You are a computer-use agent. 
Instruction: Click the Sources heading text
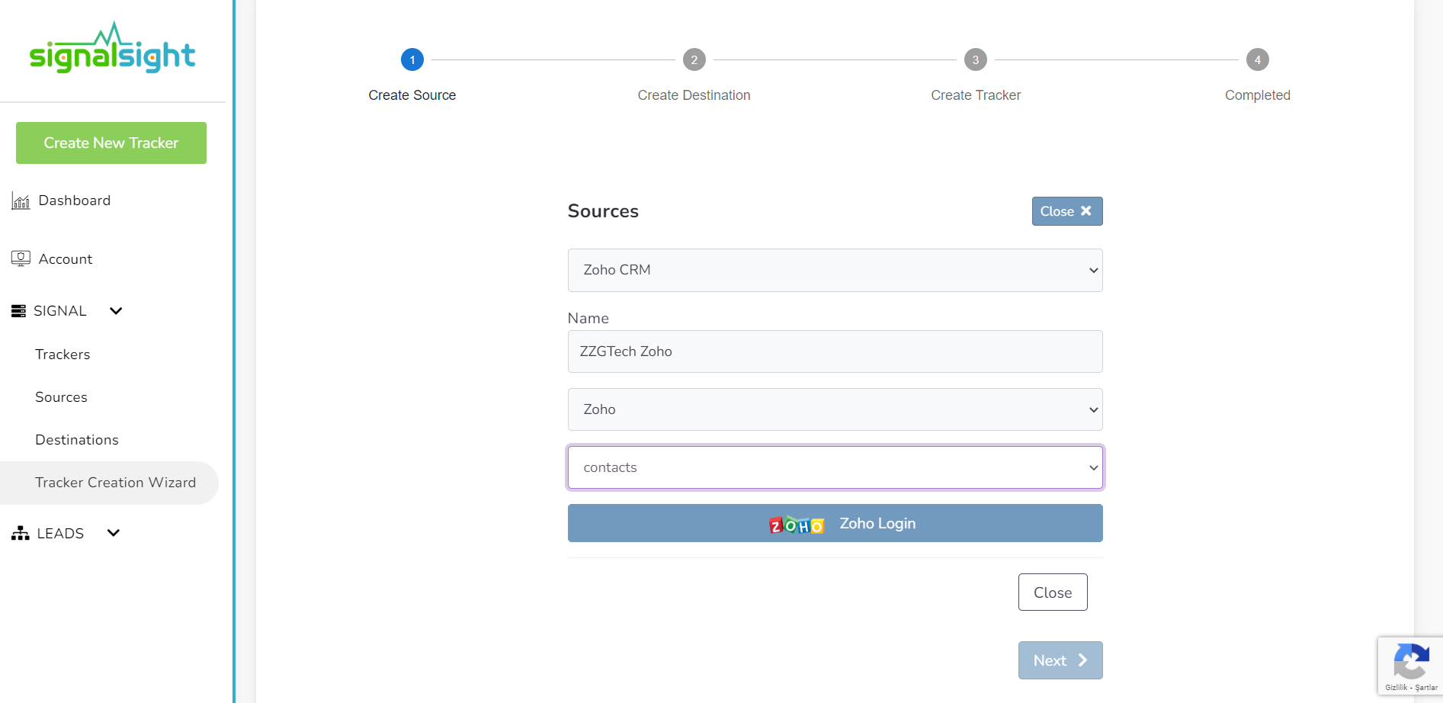coord(603,211)
